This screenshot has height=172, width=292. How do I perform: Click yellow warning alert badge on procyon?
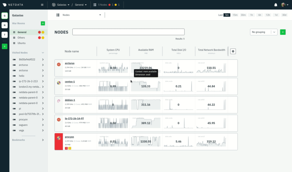[x=70, y=148]
